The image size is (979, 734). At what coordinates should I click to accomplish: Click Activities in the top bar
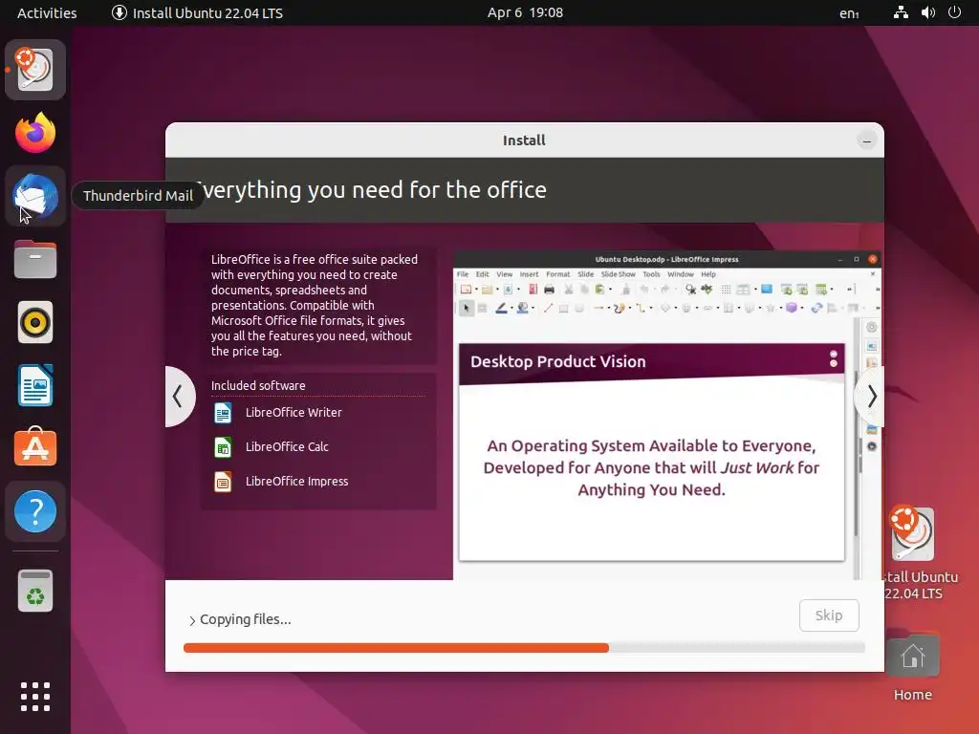pos(47,12)
